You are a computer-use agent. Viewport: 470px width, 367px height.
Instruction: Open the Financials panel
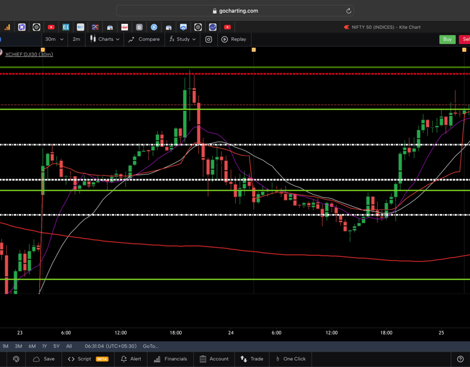[x=170, y=359]
